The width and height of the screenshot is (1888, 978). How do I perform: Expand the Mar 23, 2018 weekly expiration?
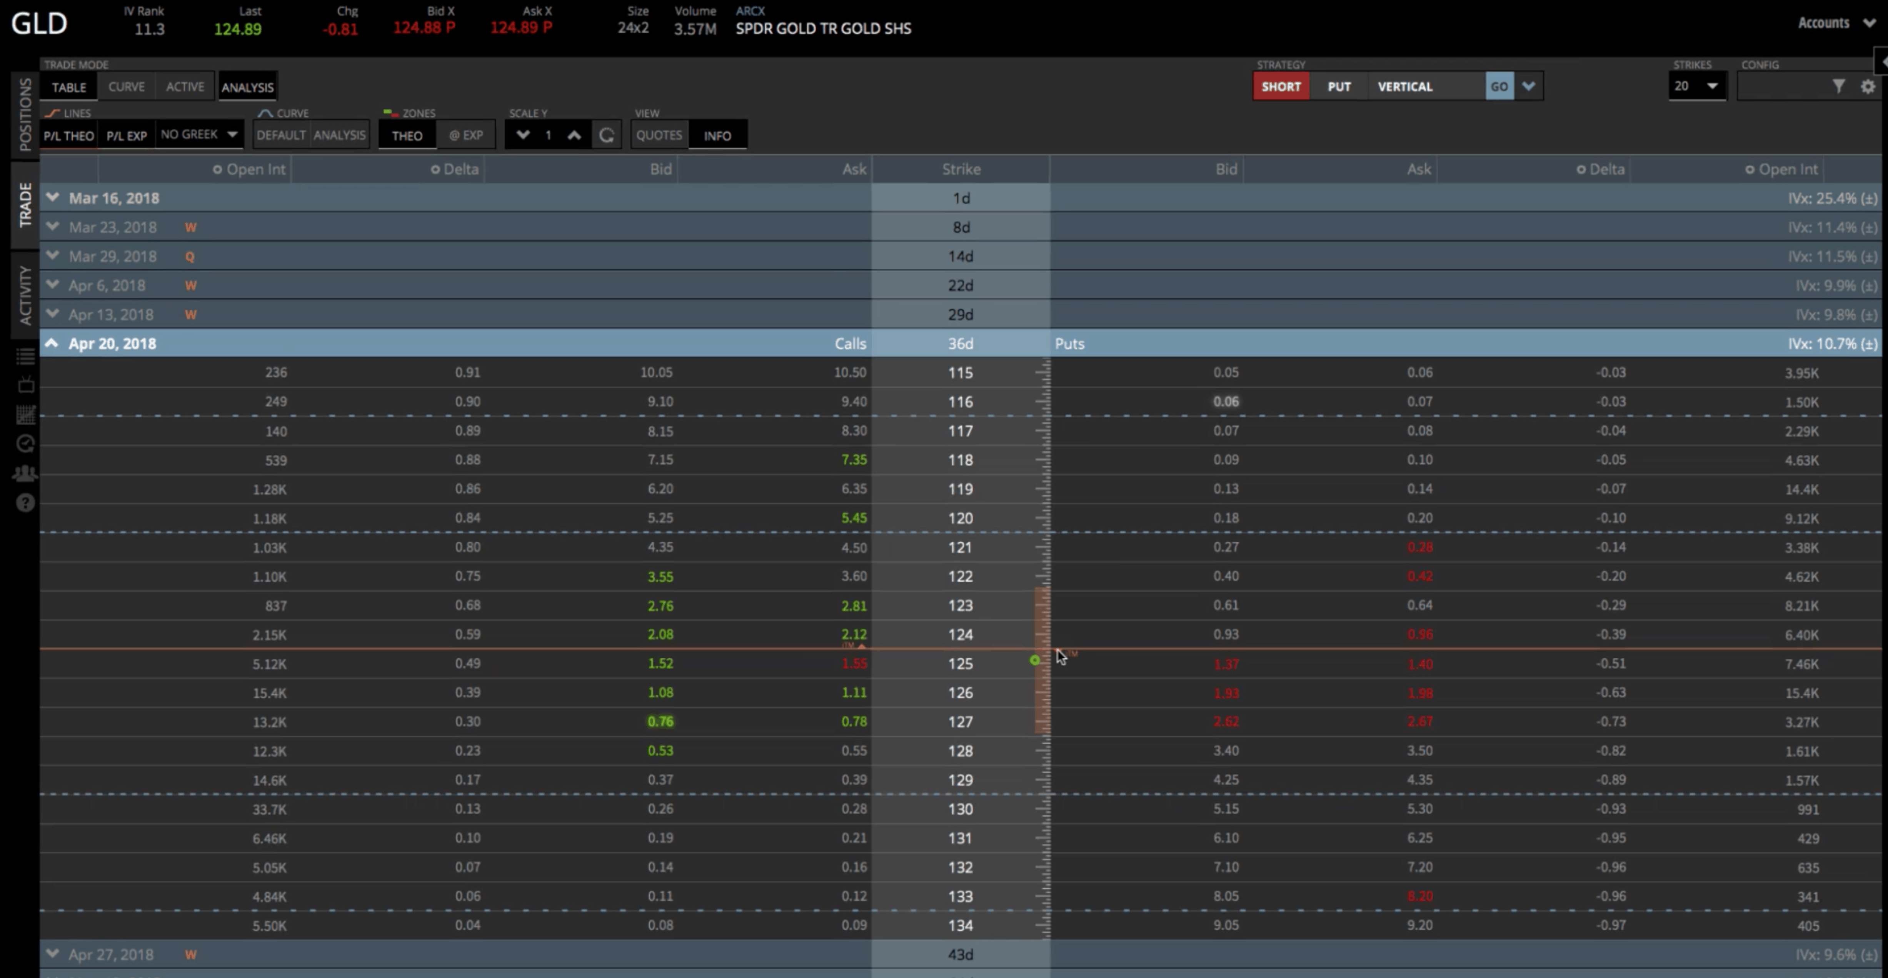click(52, 227)
